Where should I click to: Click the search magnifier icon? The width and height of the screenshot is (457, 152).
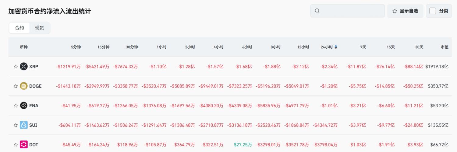317,11
